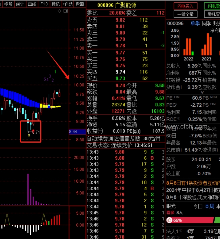Click the 内盘 value 16103
Image resolution: width=220 pixels, height=239 pixels.
point(158,111)
